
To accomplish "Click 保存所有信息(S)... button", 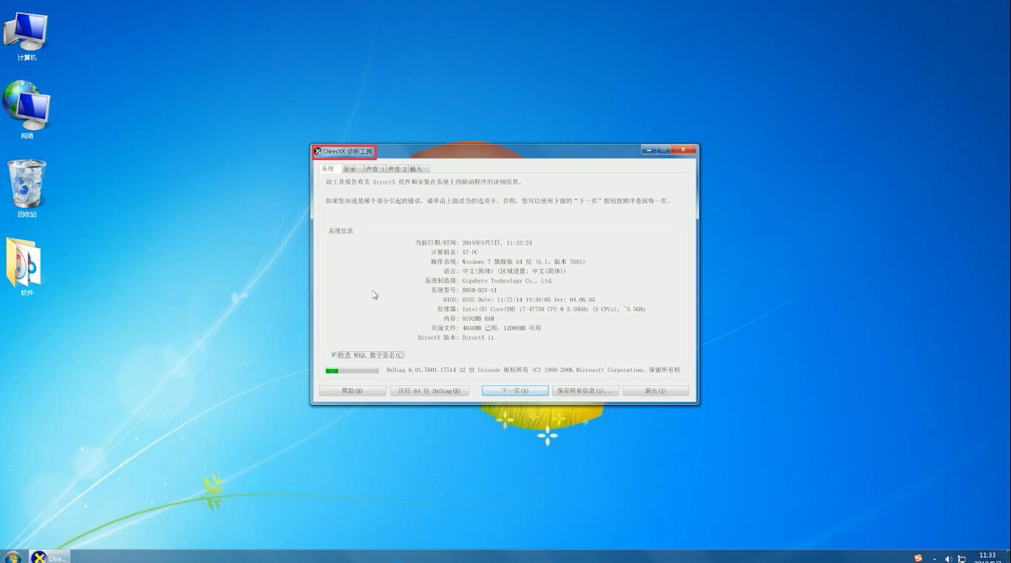I will click(585, 391).
